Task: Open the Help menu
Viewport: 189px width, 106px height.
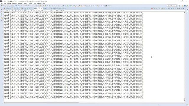Action: [x=44, y=3]
